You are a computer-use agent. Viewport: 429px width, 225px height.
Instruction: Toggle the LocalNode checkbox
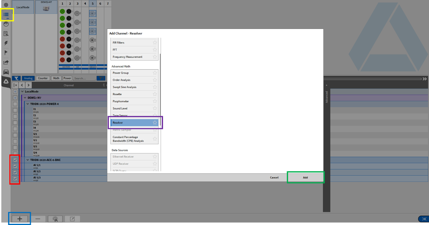[x=15, y=91]
